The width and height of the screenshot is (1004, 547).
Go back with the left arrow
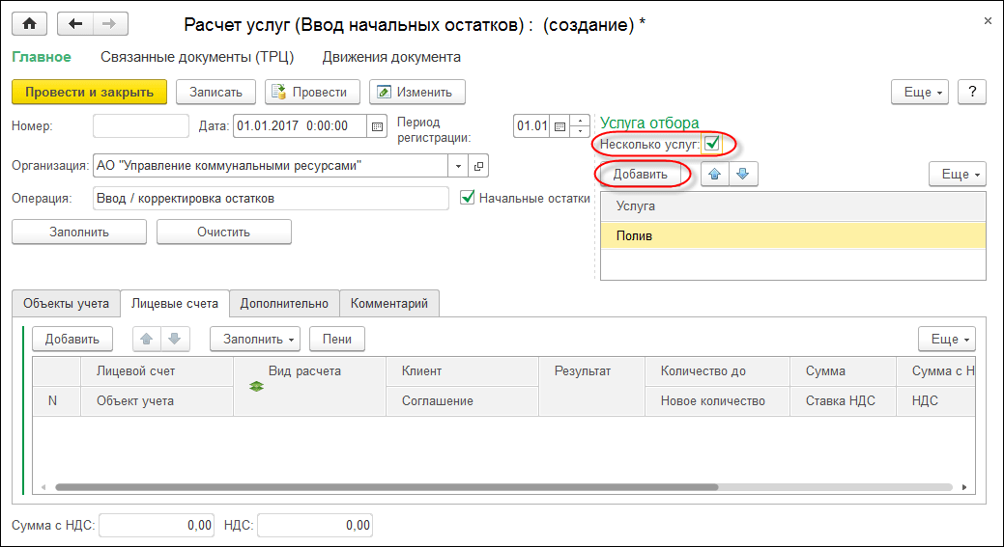click(76, 23)
